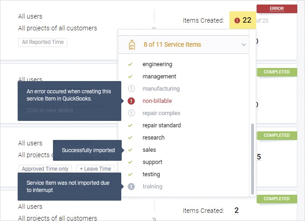
Task: Click the + Leave Time tag
Action: coord(95,169)
